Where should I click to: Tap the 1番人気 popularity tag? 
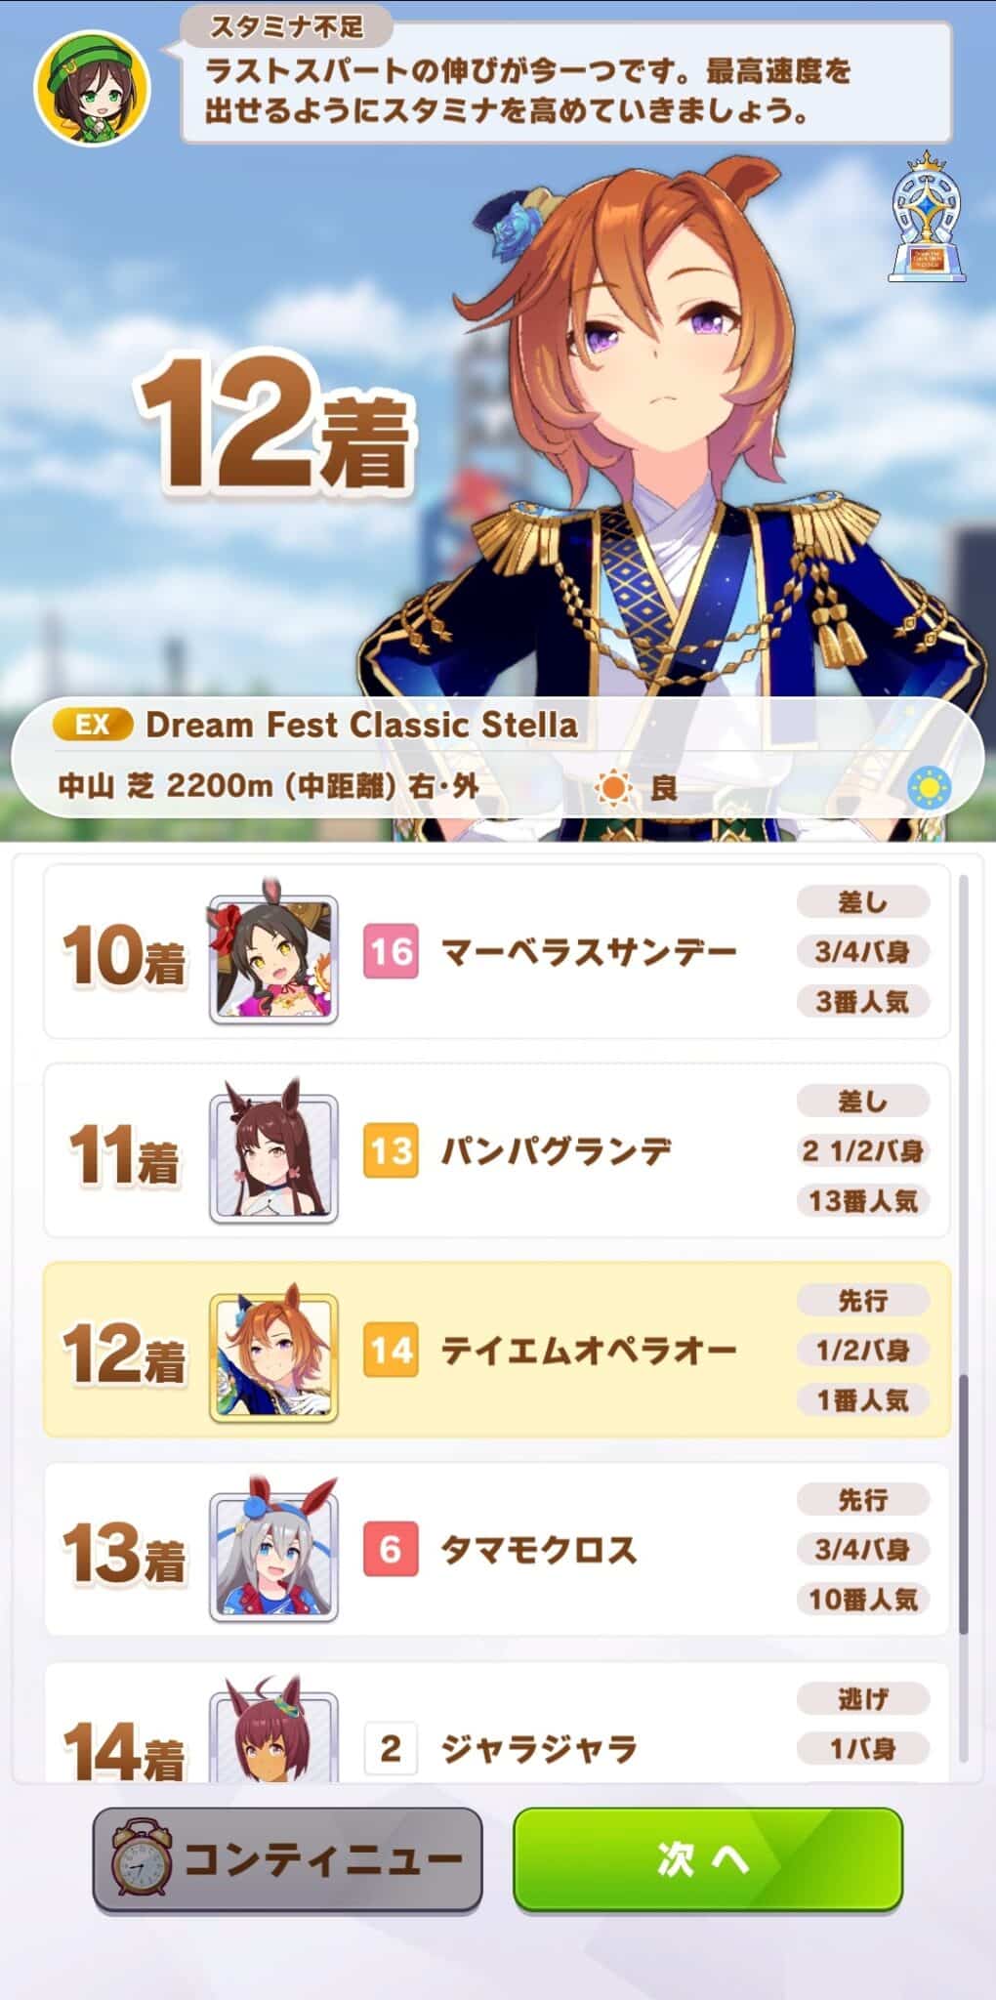863,1399
